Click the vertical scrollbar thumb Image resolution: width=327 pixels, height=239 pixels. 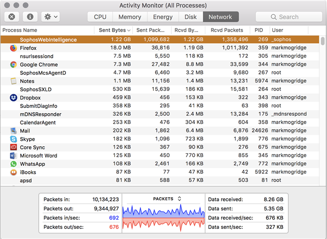click(323, 41)
